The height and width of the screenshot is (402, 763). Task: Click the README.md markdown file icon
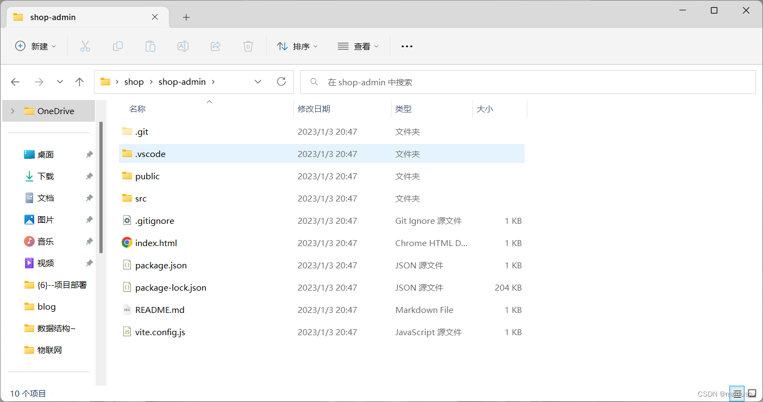[x=127, y=310]
